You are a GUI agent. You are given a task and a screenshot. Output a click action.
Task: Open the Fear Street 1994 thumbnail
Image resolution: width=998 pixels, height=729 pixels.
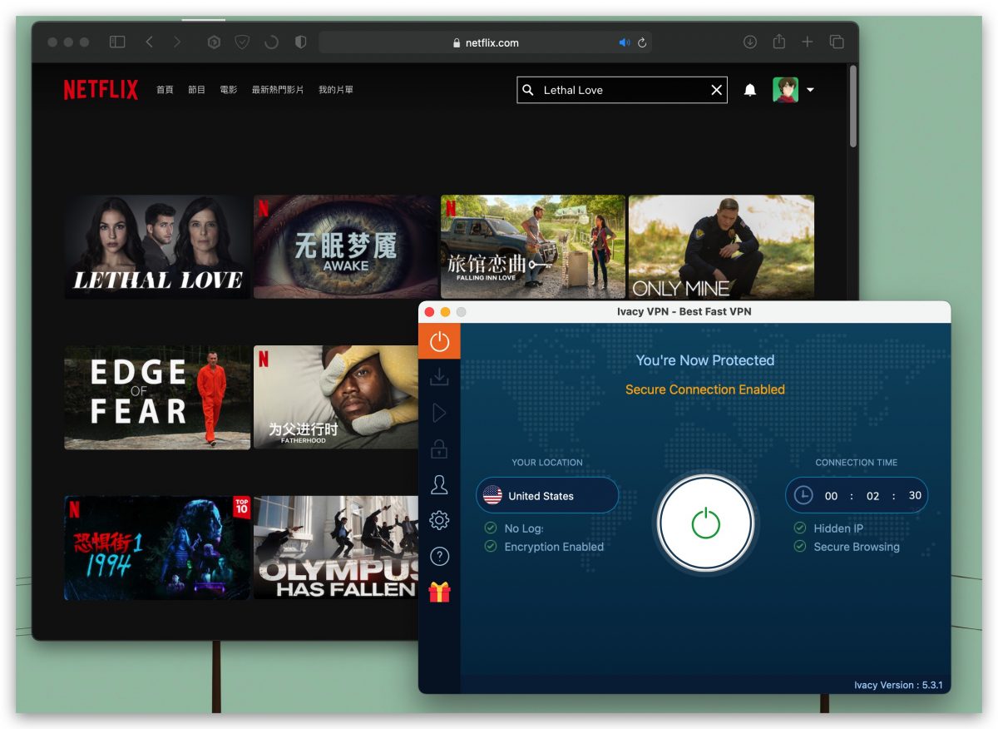(157, 548)
